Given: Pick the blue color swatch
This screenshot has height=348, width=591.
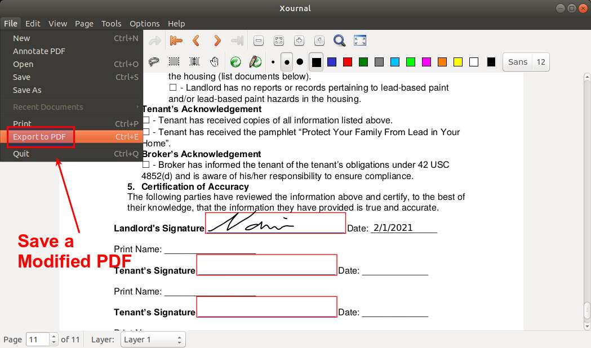Looking at the screenshot, I should [332, 62].
